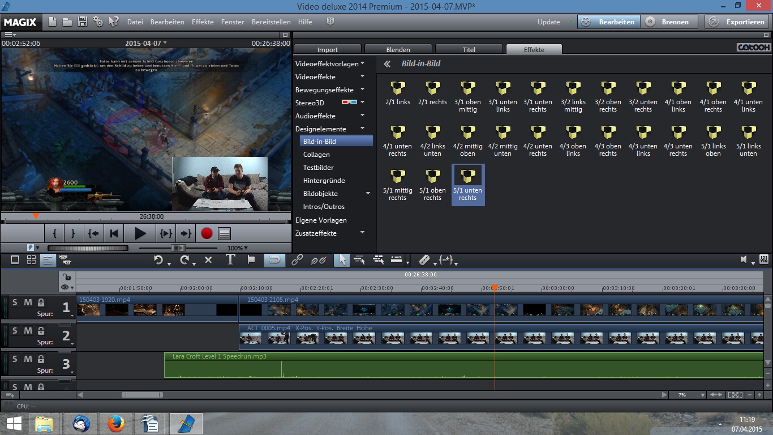Choose the 2/1 links picture-in-picture template
Screen dimensions: 773x435
397,93
